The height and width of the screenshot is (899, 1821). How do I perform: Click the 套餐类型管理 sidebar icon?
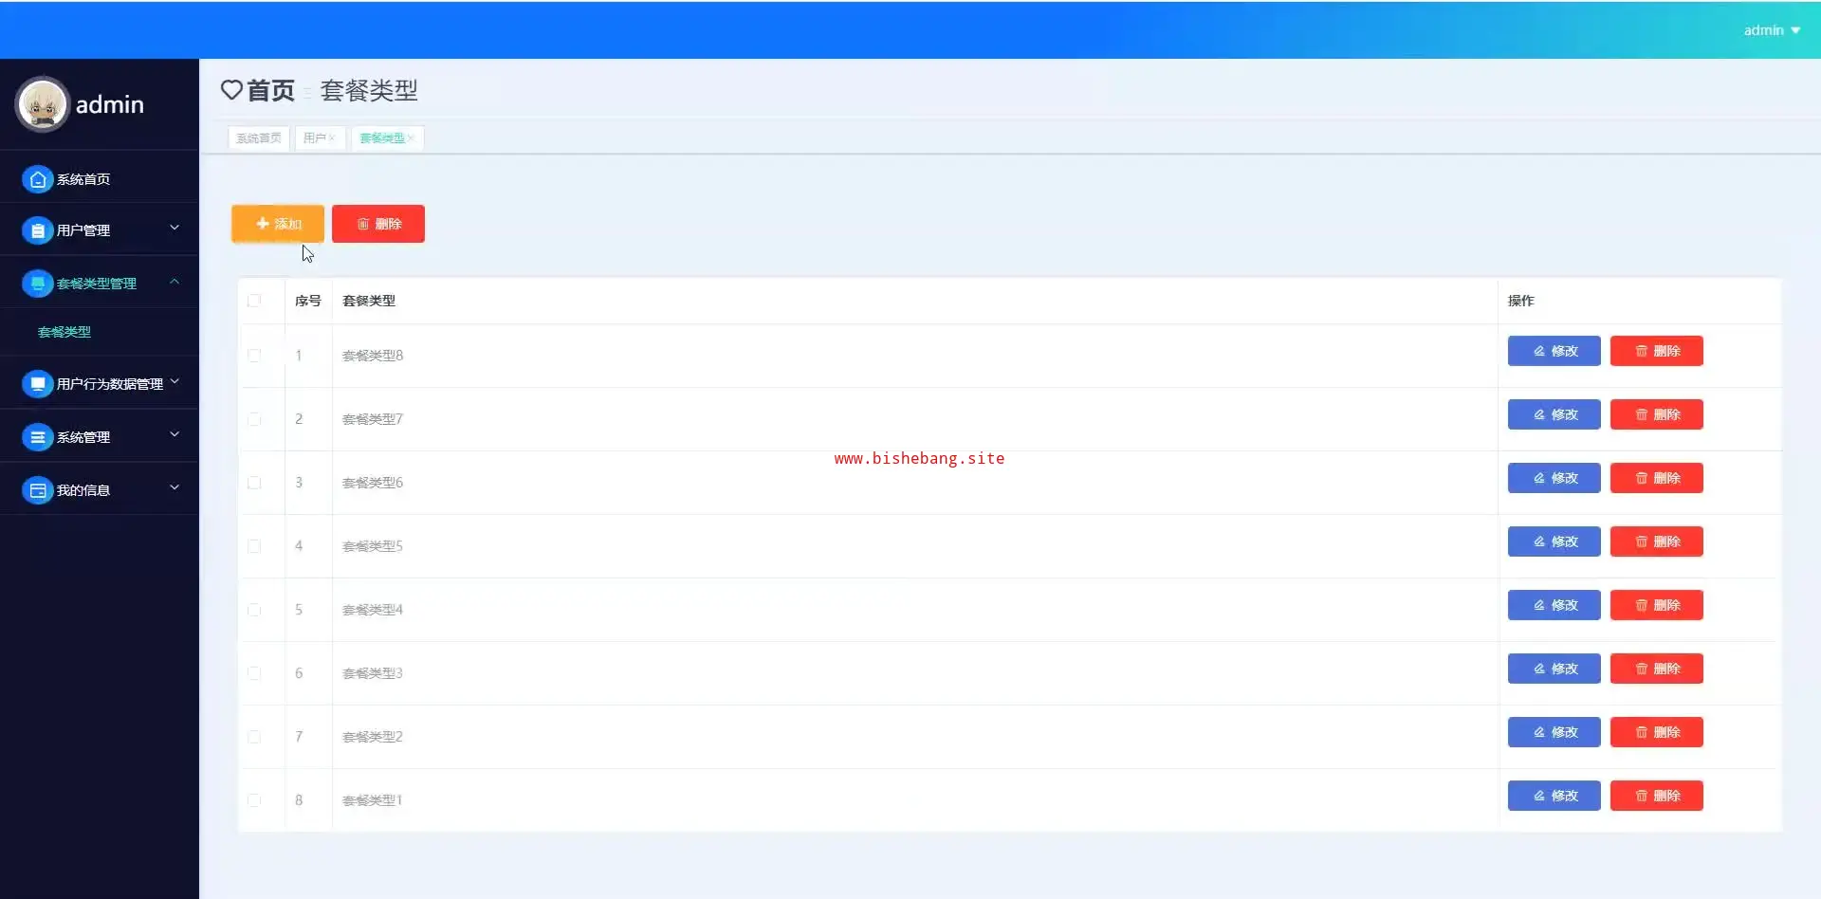pyautogui.click(x=37, y=284)
